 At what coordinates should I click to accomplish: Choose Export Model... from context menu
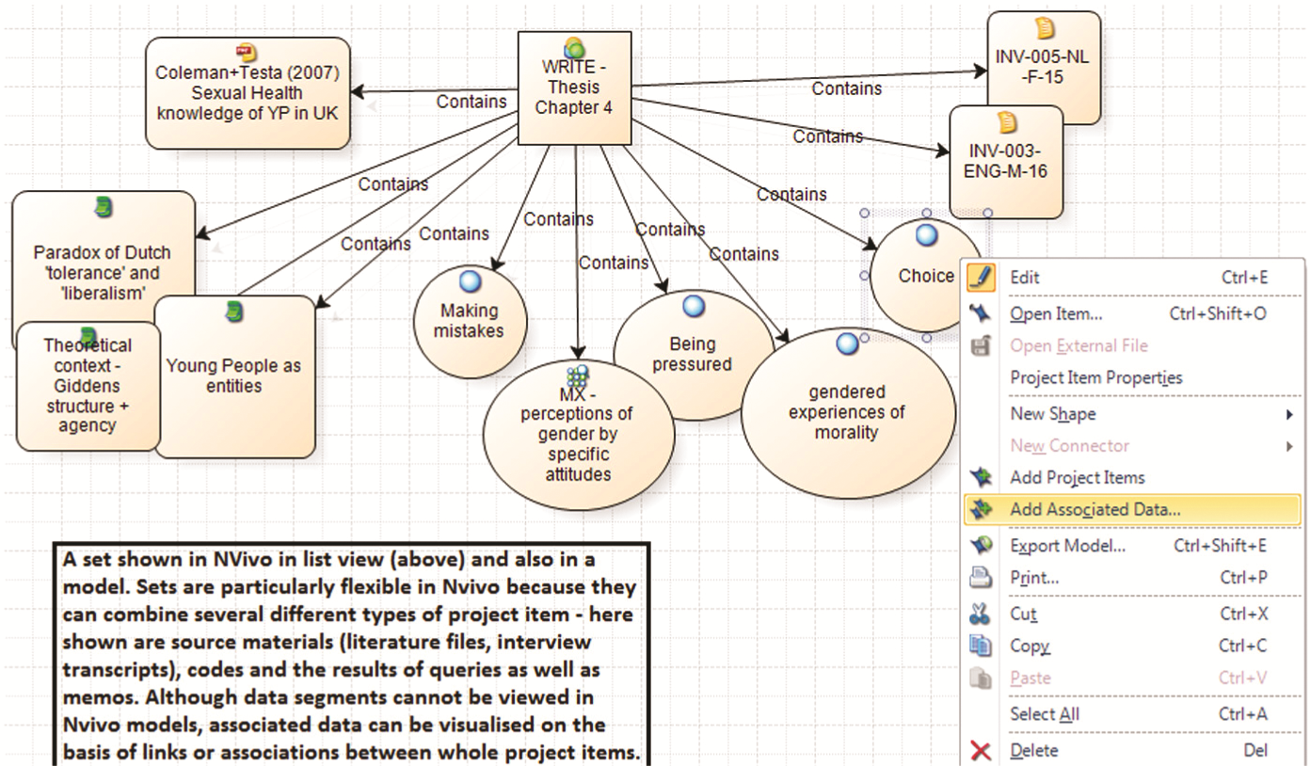coord(1133,546)
